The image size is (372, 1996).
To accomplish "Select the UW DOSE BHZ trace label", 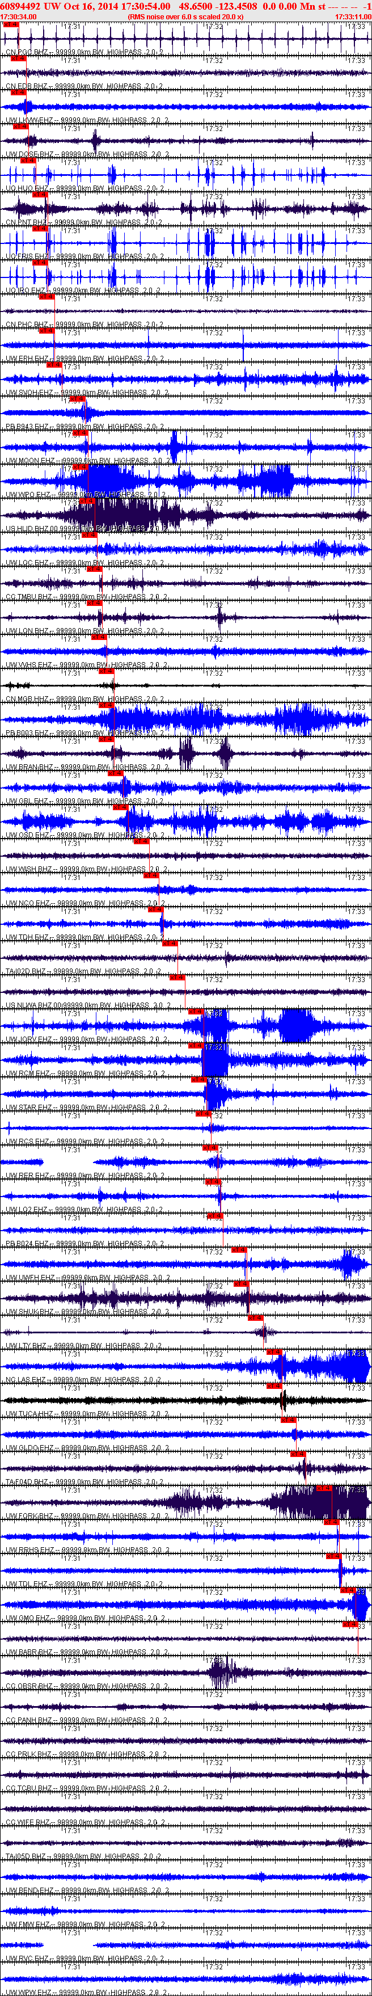I will [87, 155].
